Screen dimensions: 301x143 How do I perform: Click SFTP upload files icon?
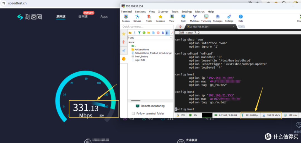(x=139, y=33)
